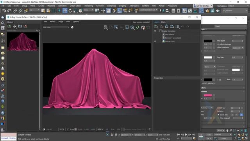Click the Auto key button
The width and height of the screenshot is (250, 141).
click(209, 135)
